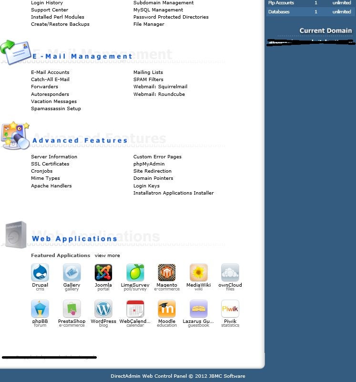Click the Web Applications section heading
The width and height of the screenshot is (356, 382).
coord(75,238)
